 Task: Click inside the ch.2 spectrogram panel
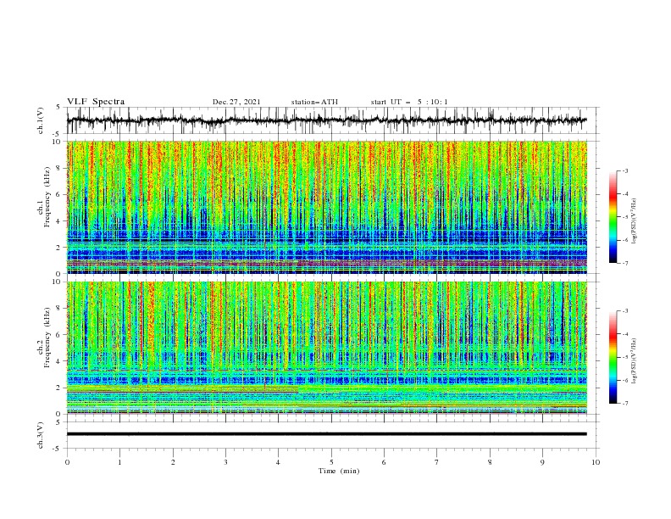click(326, 348)
